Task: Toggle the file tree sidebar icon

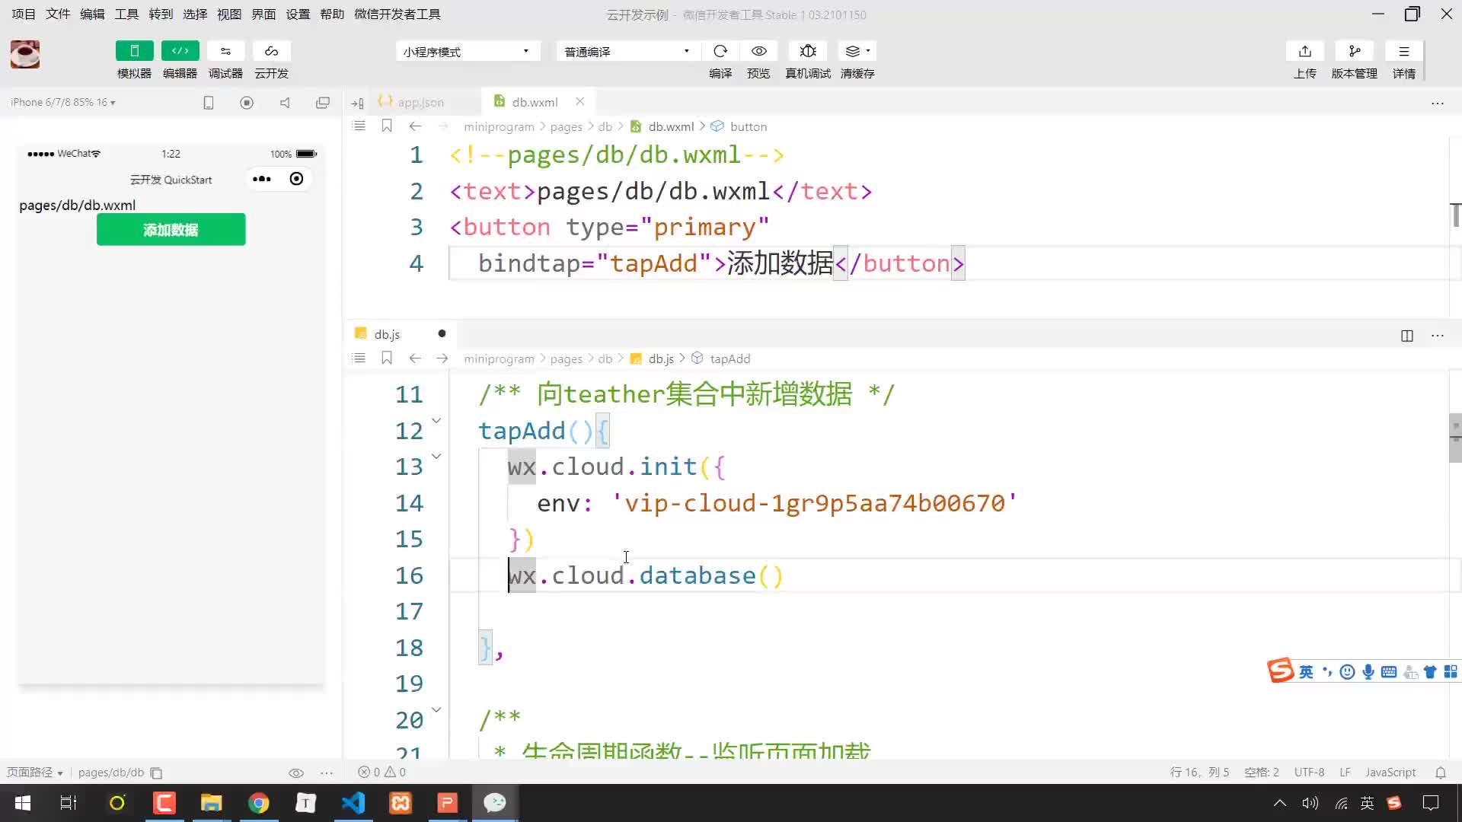Action: pos(357,103)
